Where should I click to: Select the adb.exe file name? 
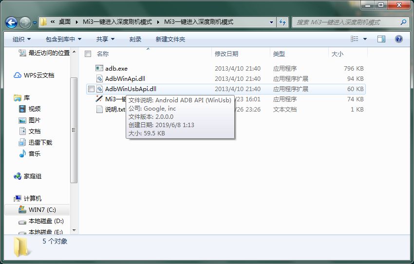(116, 68)
